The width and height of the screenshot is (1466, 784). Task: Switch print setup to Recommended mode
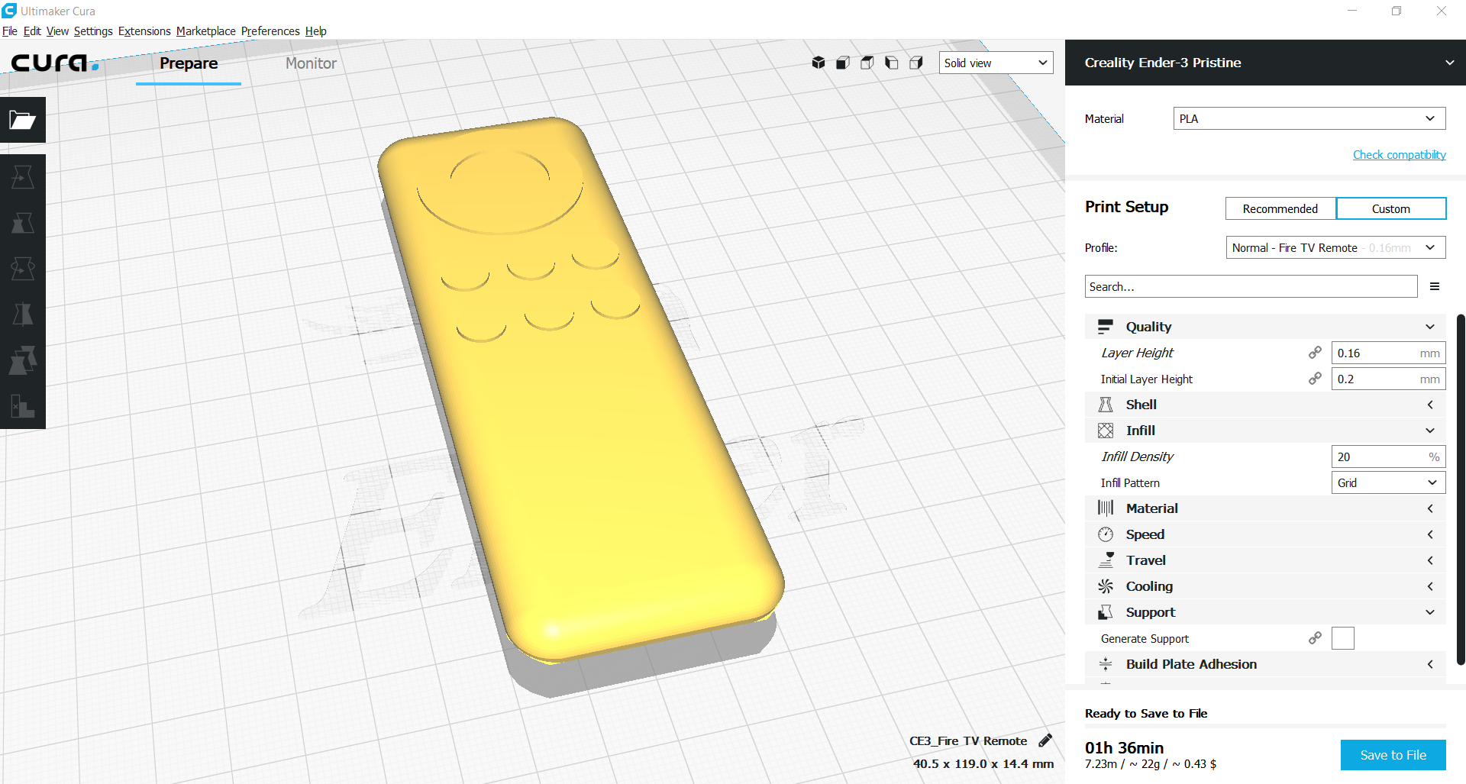tap(1280, 208)
